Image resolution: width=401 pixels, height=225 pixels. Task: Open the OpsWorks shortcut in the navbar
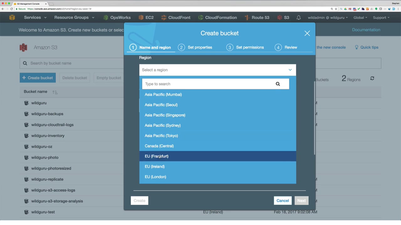pos(117,17)
